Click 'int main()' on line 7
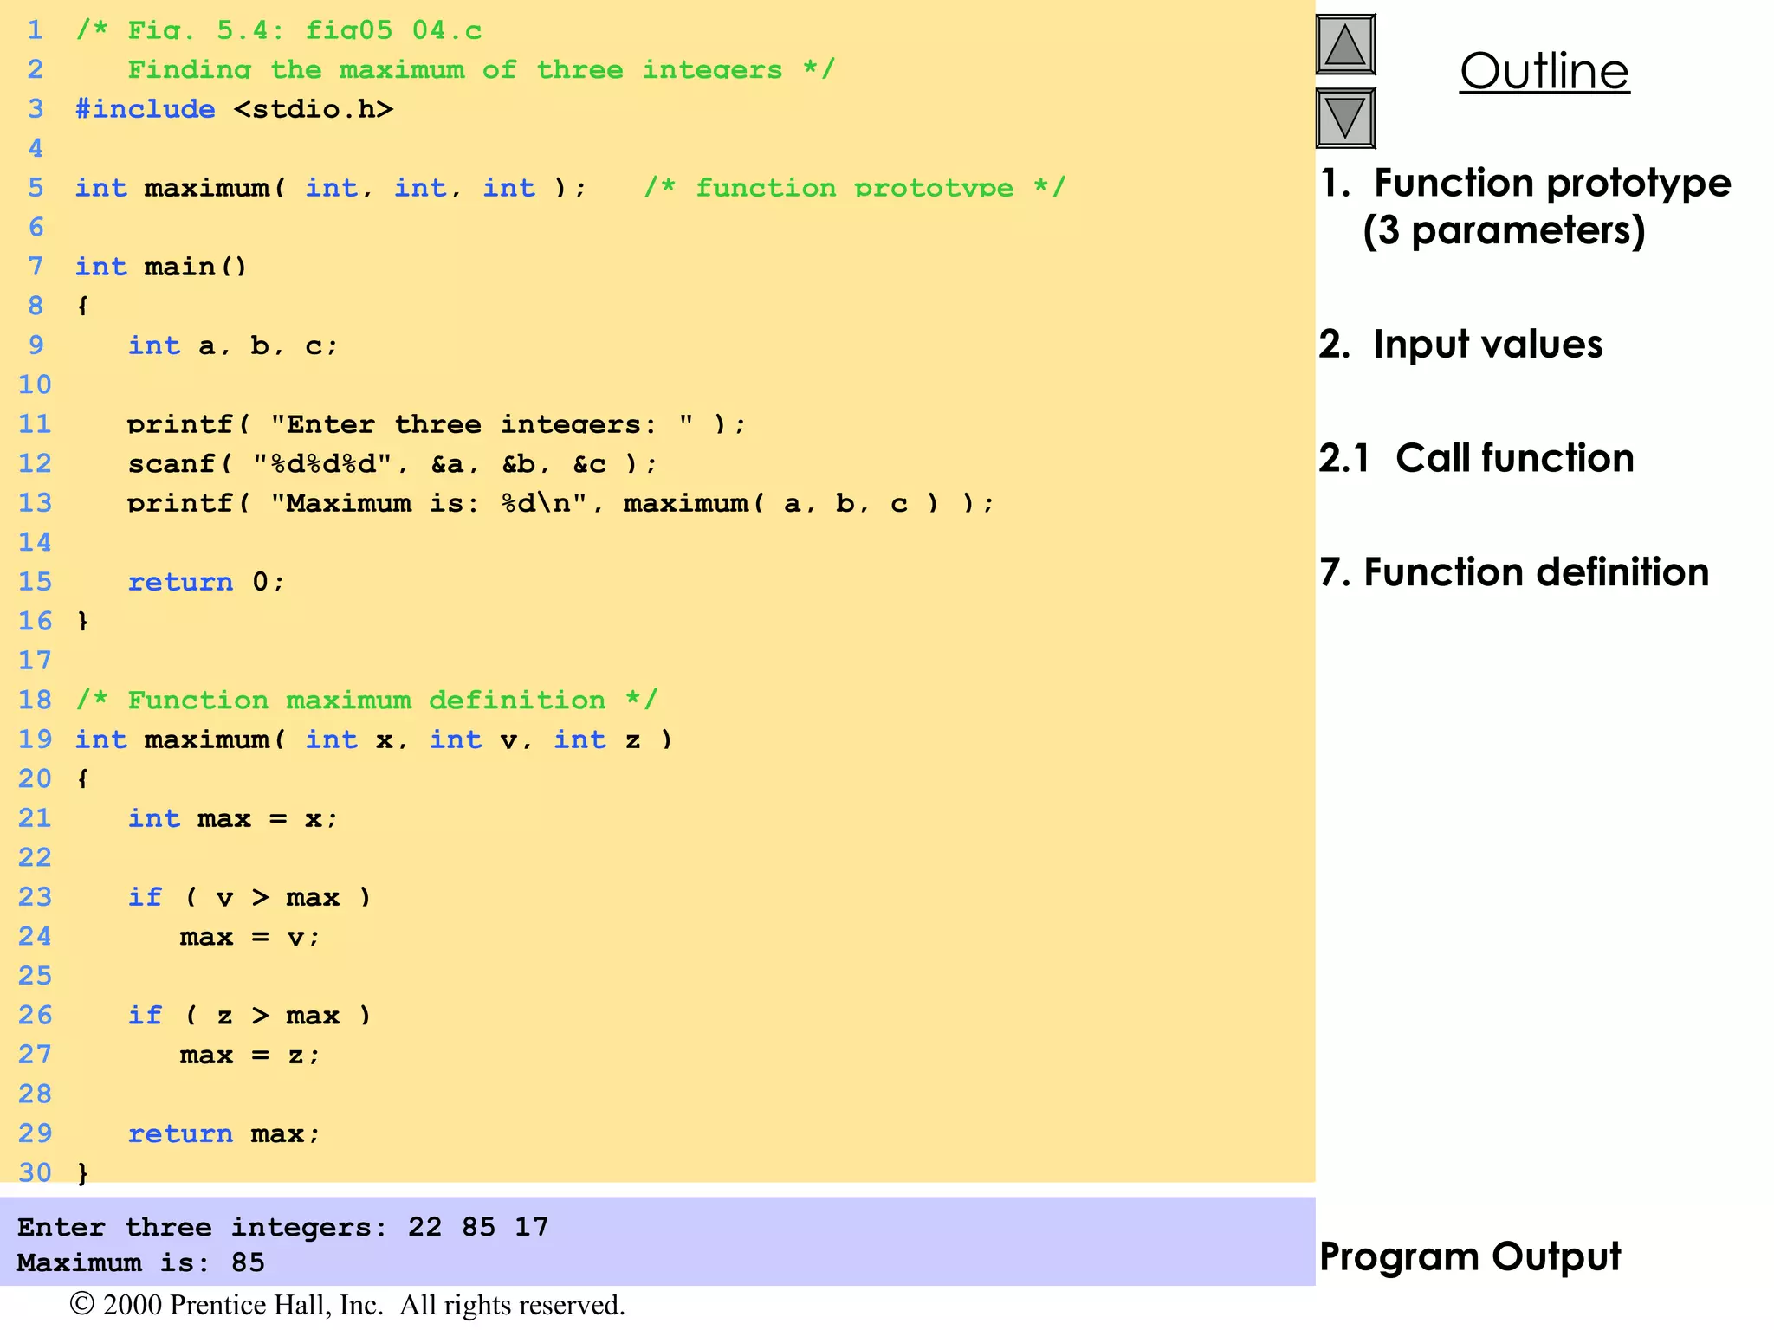The image size is (1774, 1330). (x=161, y=267)
